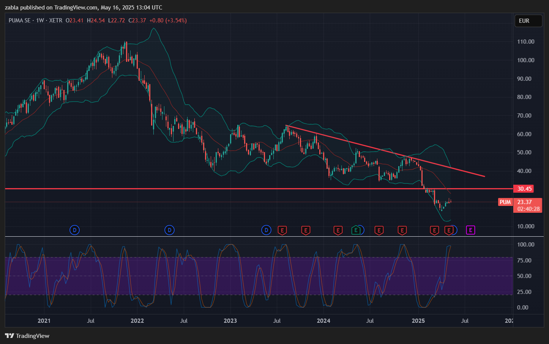The height and width of the screenshot is (344, 549).
Task: Click the red E marker left of purple E
Action: coord(449,230)
